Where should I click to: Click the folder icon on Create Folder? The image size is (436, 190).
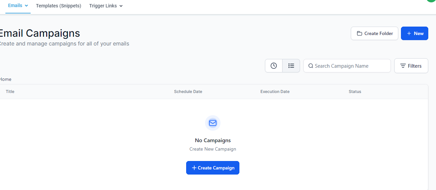click(360, 33)
